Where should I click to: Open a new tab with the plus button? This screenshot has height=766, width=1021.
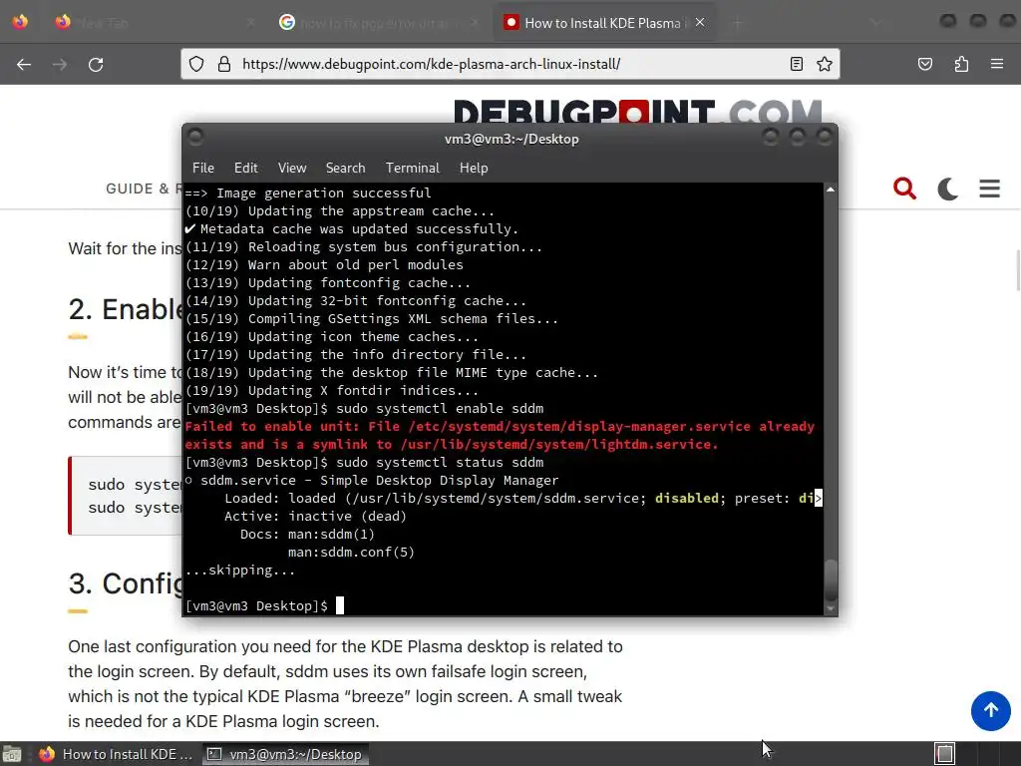(737, 23)
